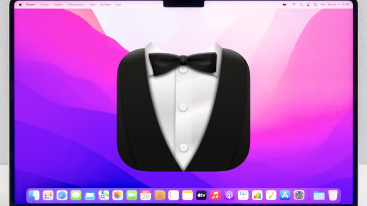Viewport: 367px width, 206px height.
Task: Open System Preferences gear icon
Action: tap(299, 195)
